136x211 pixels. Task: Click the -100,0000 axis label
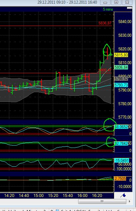[x=123, y=169]
